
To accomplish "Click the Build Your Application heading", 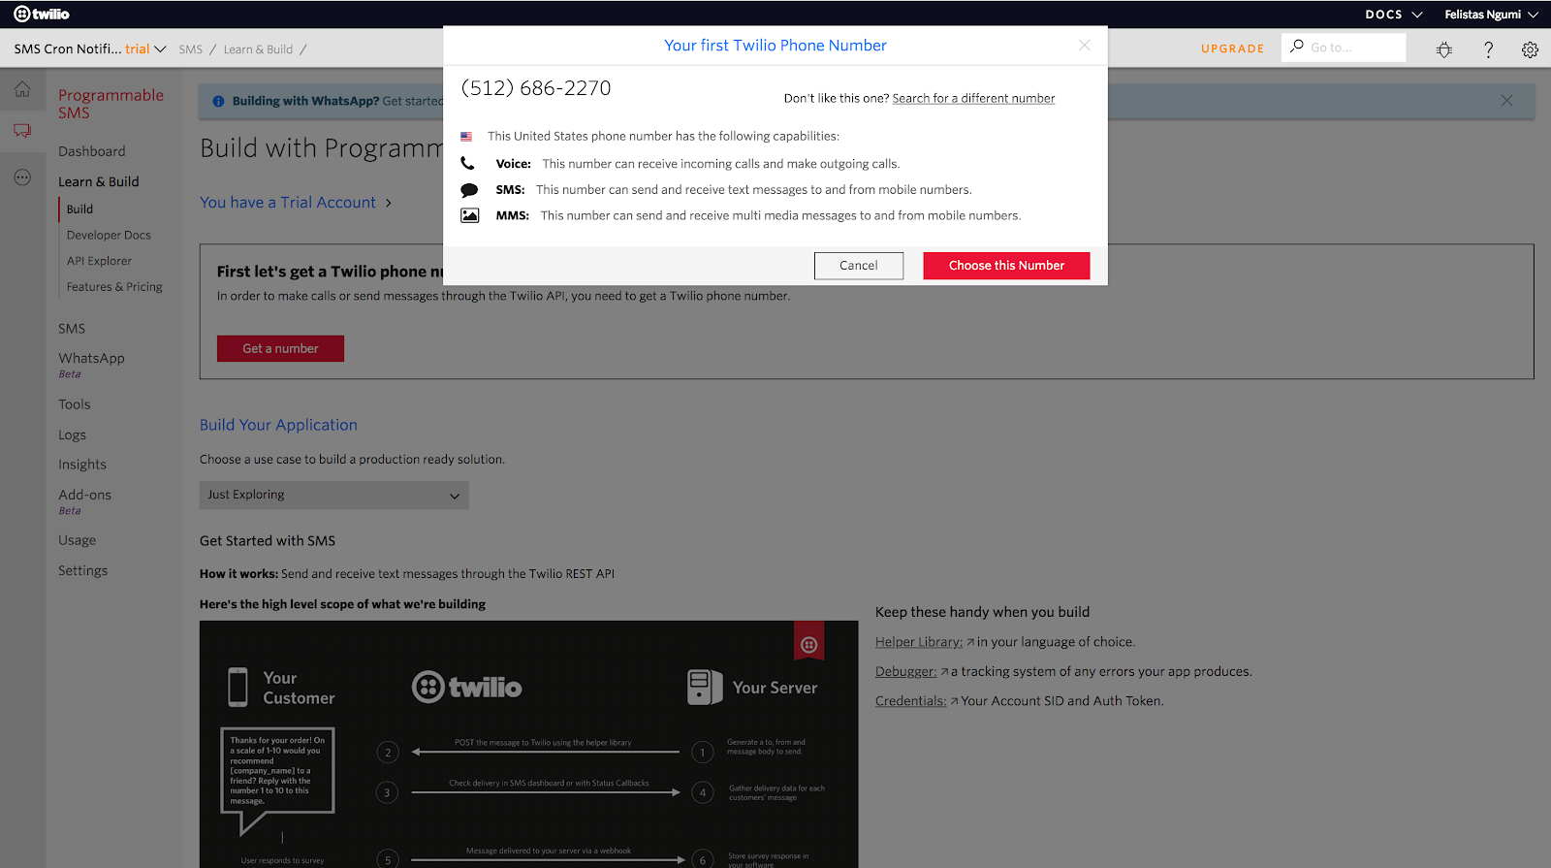I will click(278, 425).
